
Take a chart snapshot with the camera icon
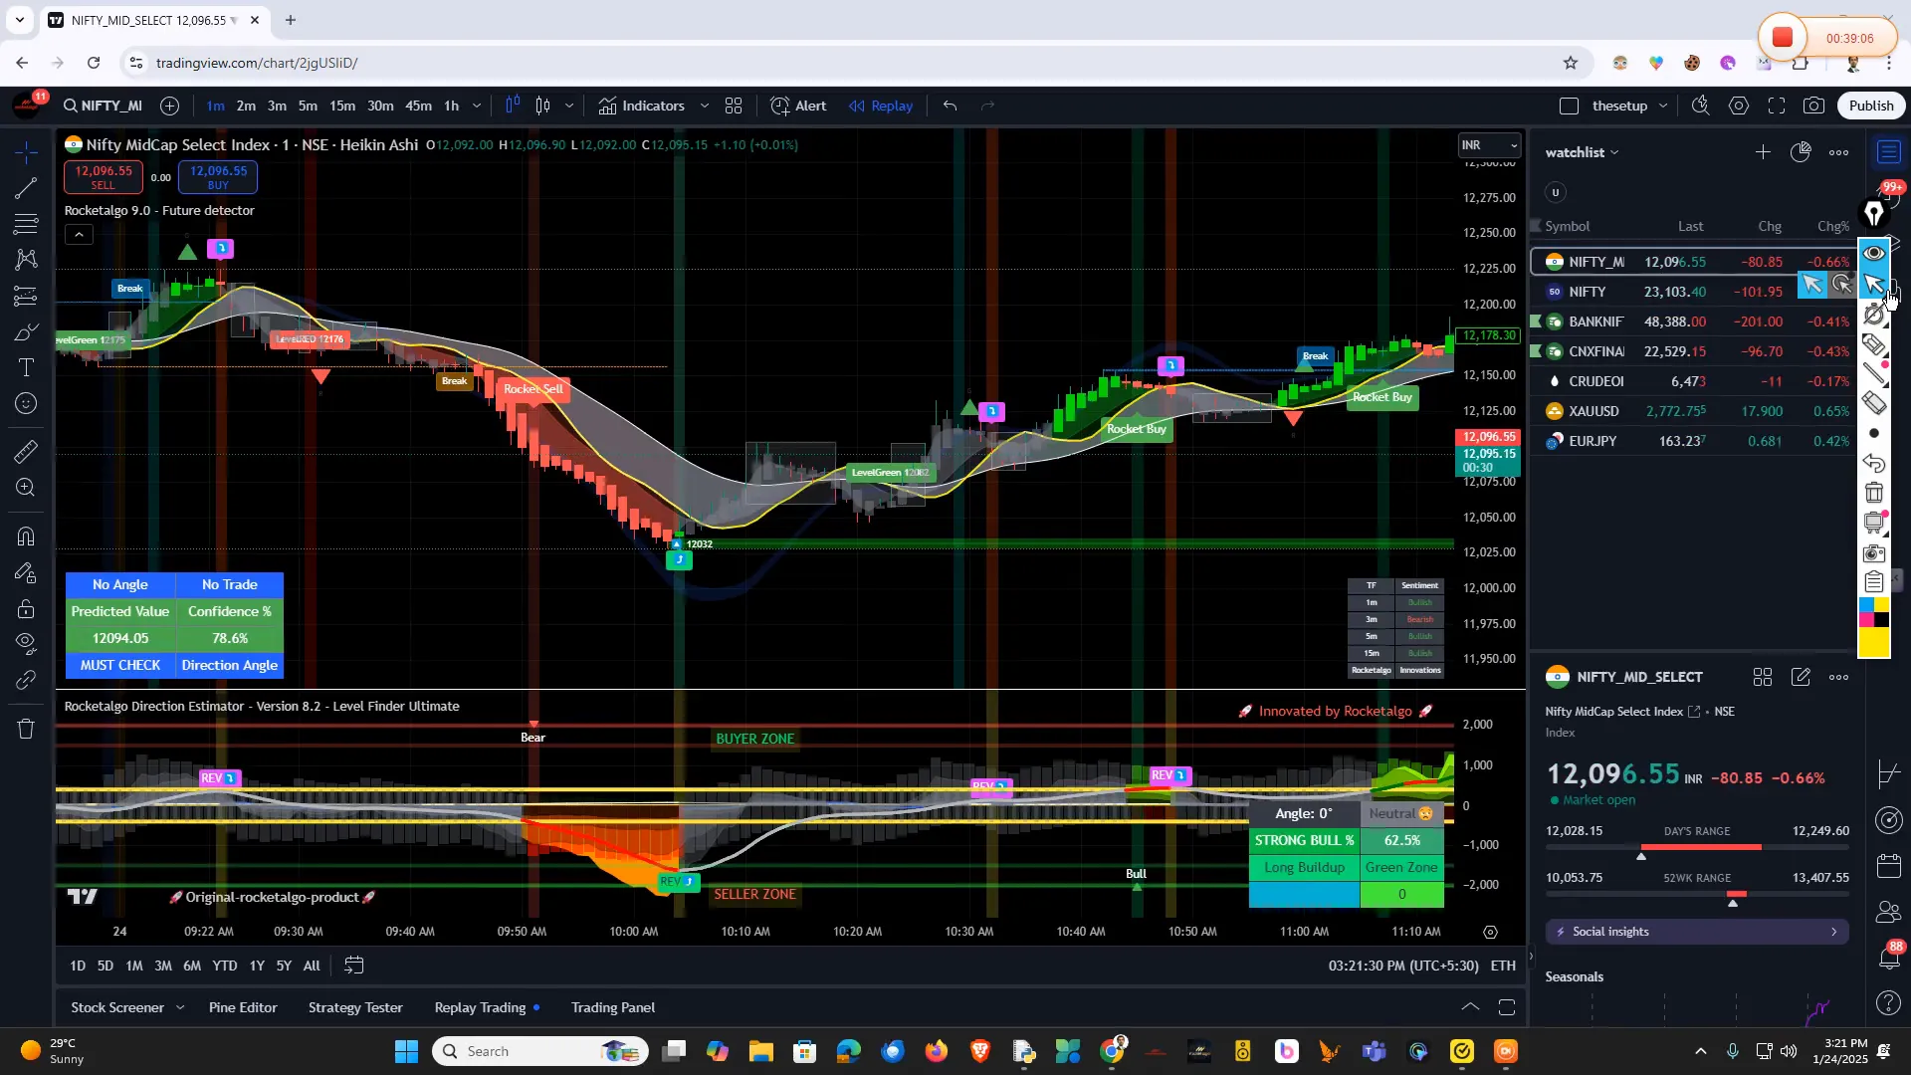click(x=1813, y=106)
